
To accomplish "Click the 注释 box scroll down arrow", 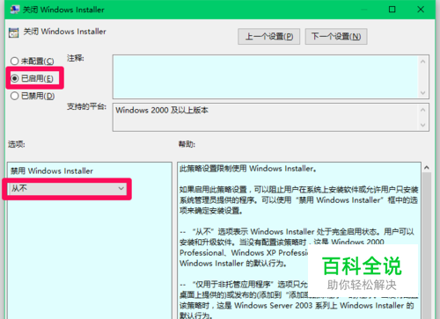I will click(x=422, y=93).
